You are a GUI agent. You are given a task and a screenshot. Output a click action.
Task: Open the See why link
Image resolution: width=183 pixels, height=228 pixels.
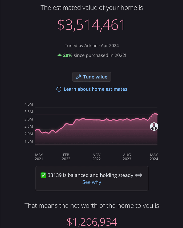[x=92, y=182]
